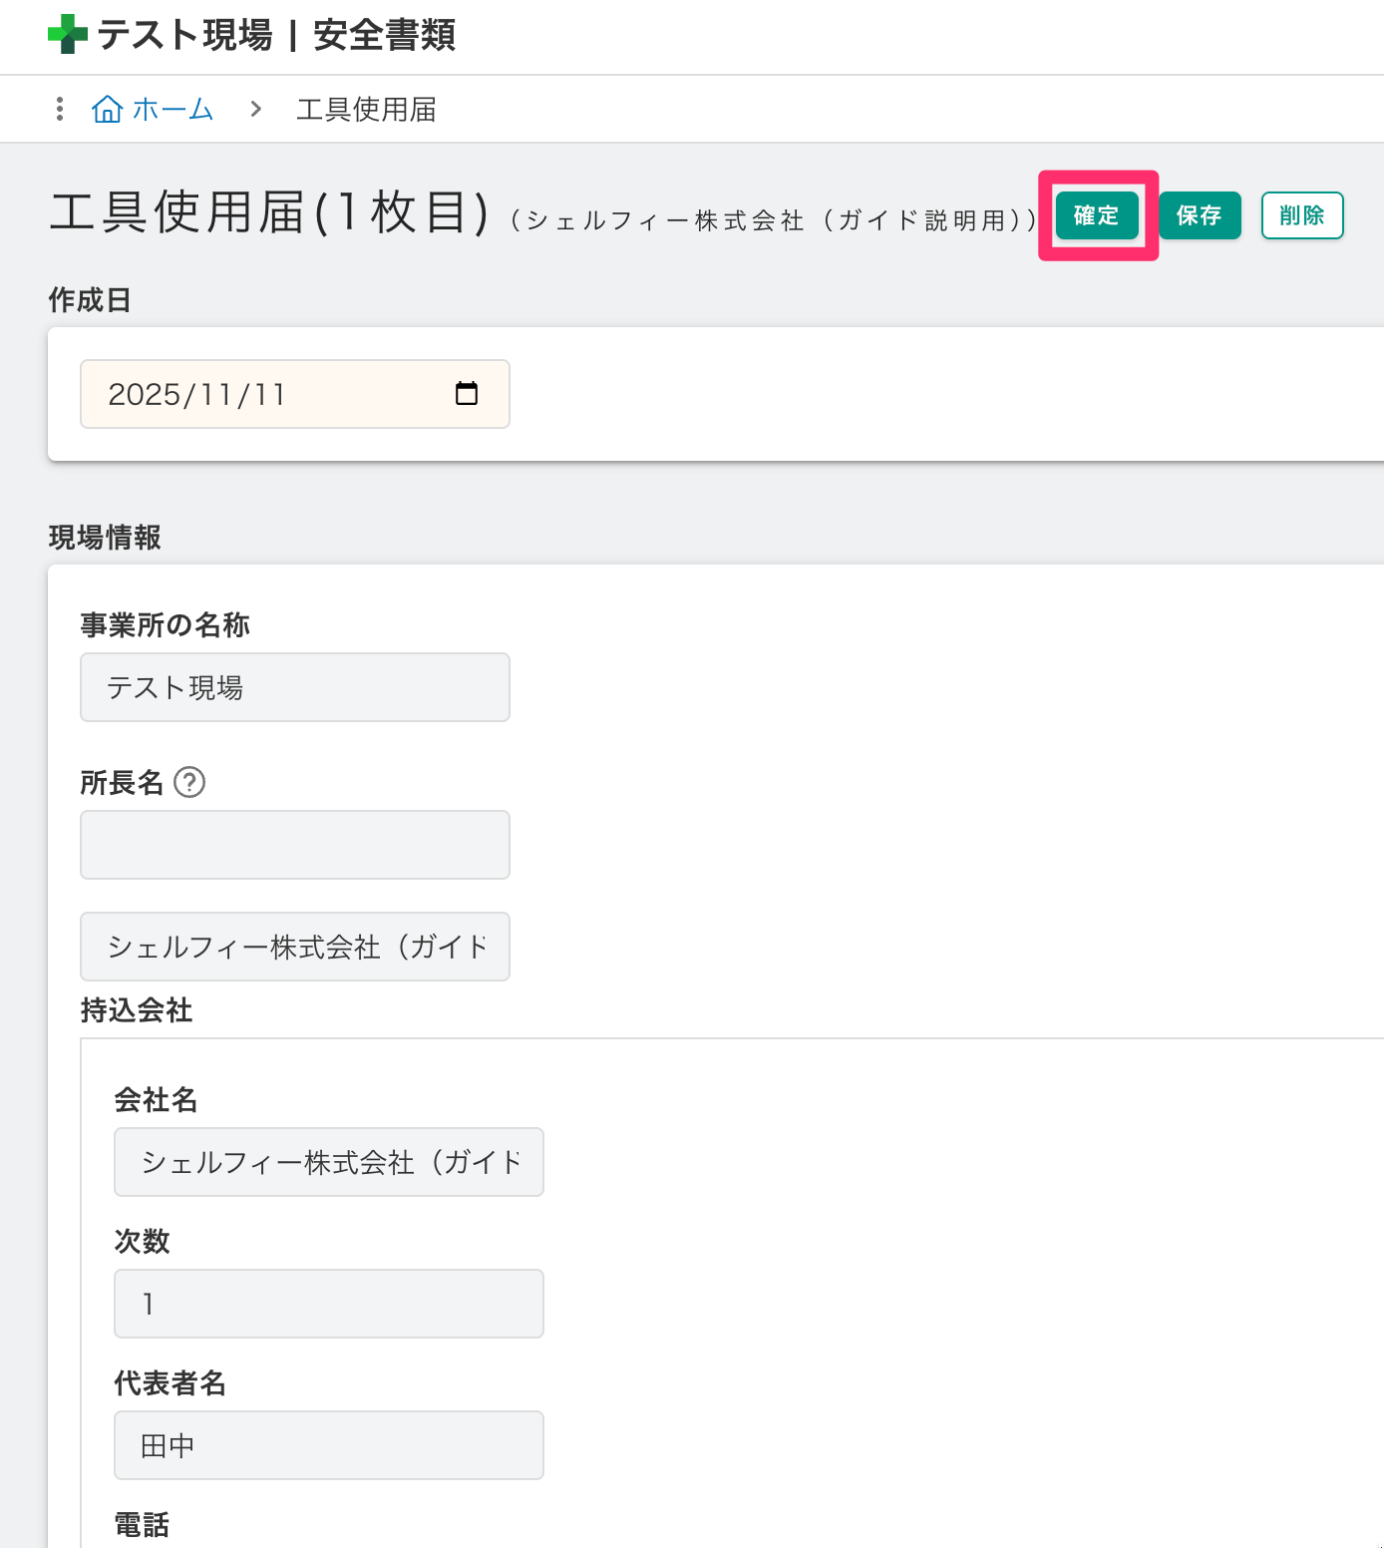
Task: Focus the empty 所長名 input field
Action: click(294, 845)
